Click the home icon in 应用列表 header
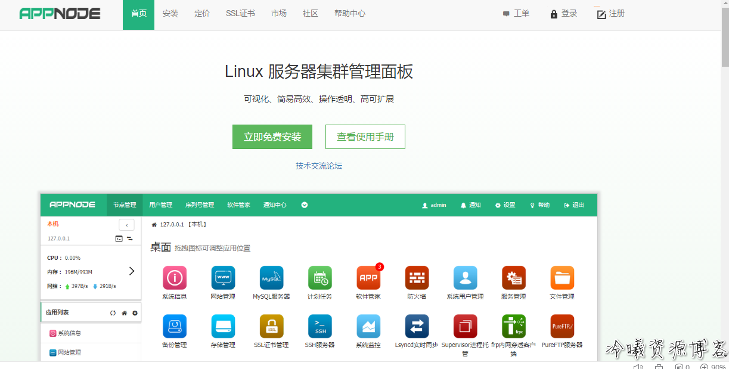Screen dimensions: 729x369 point(124,313)
